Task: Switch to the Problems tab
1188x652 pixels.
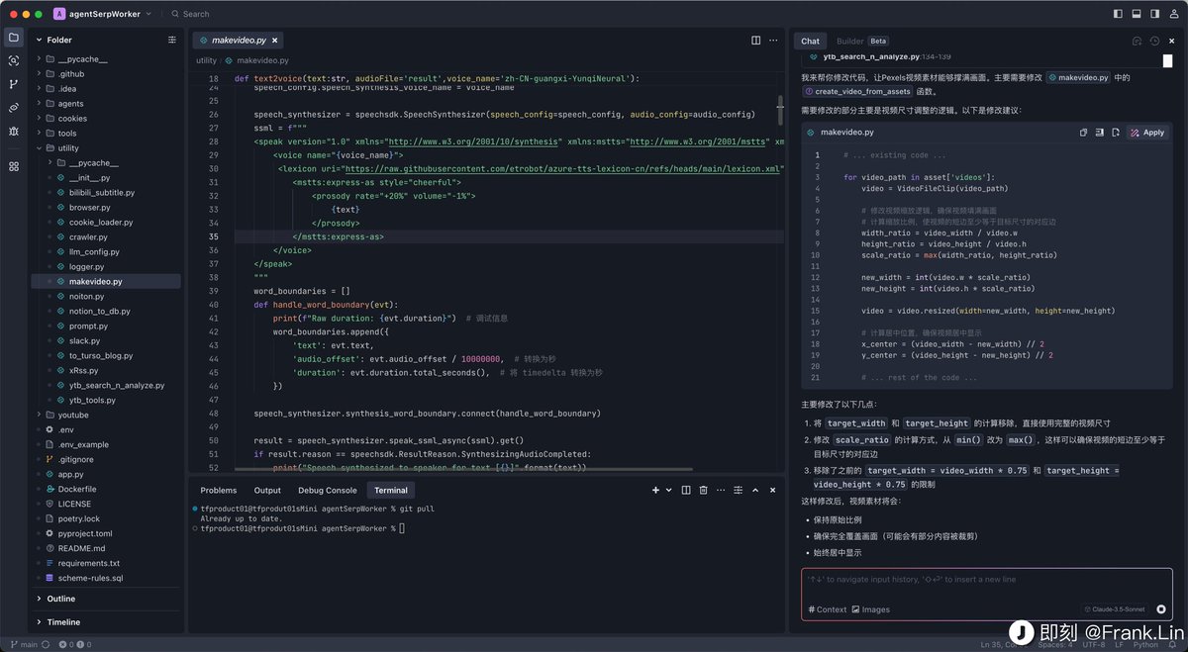Action: (219, 490)
